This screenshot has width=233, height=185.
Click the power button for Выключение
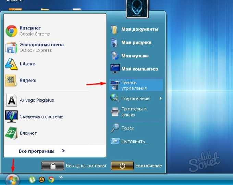pyautogui.click(x=122, y=165)
